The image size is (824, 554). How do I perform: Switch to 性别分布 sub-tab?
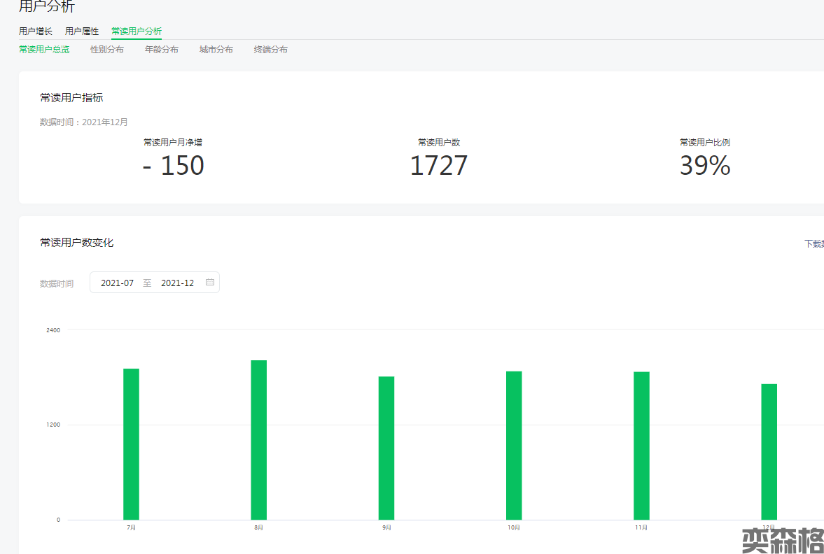point(107,50)
